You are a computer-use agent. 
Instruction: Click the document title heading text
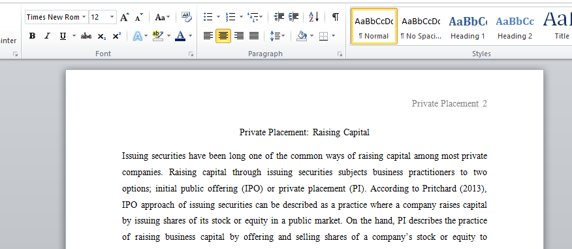[x=304, y=132]
